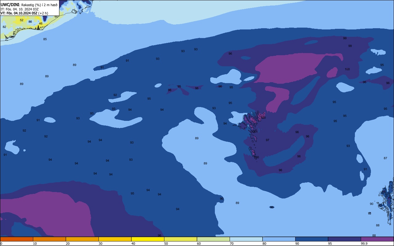394x246 pixels.
Task: Click the 10–20 orange legend swatch
Action: [x=49, y=239]
